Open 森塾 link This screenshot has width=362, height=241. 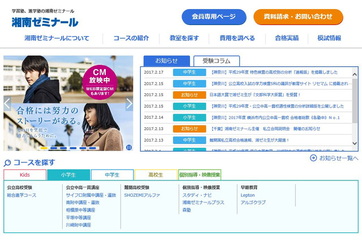(187, 210)
